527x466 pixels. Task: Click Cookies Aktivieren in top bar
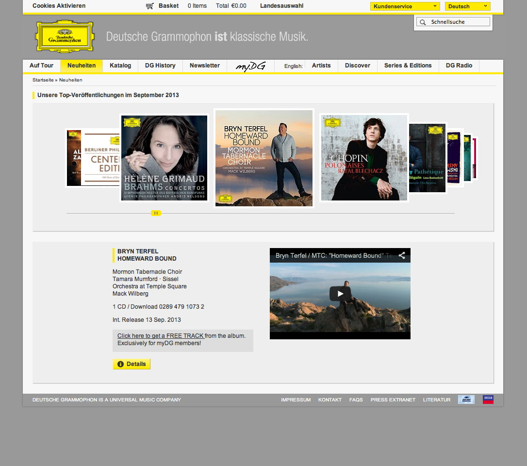click(59, 6)
